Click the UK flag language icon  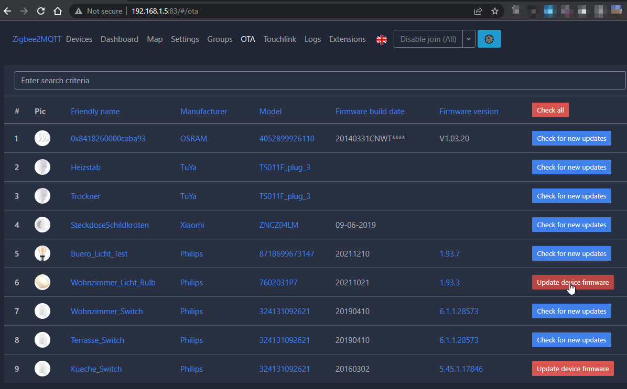pyautogui.click(x=382, y=39)
